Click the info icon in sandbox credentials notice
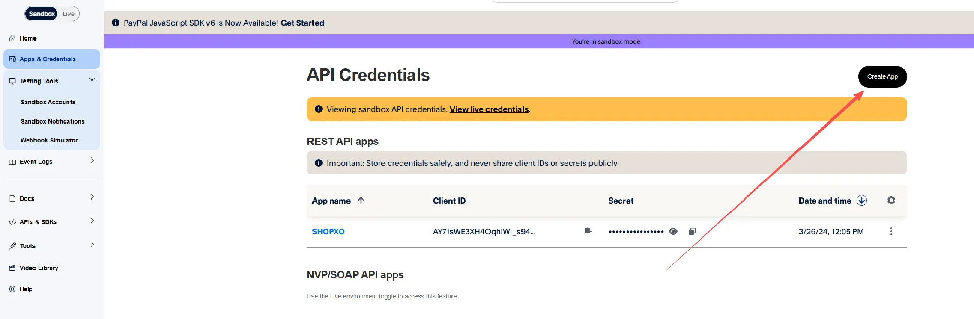Viewport: 974px width, 319px height. tap(319, 109)
